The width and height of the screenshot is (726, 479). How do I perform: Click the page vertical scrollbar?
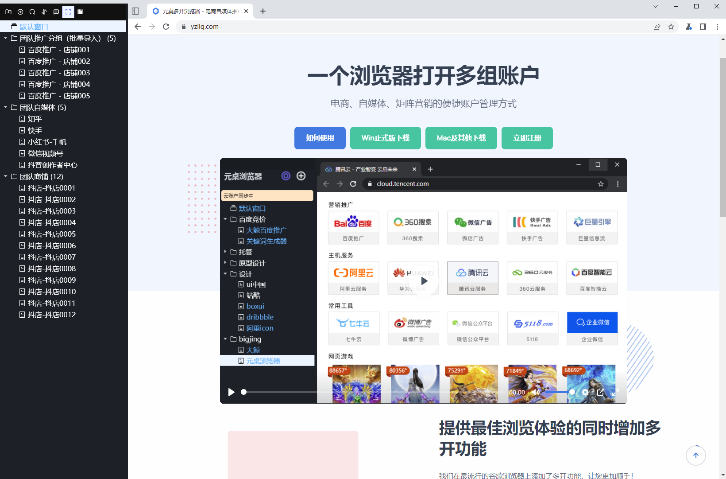[722, 137]
